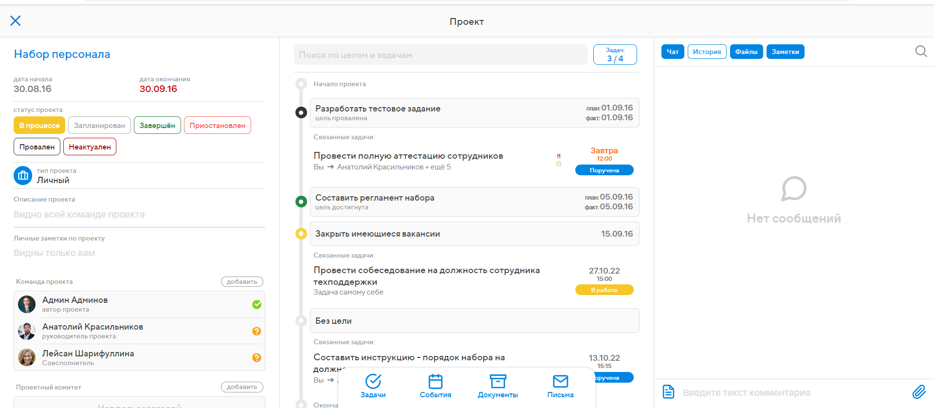934x408 pixels.
Task: Open avatar of Анатолий Красильников
Action: click(x=27, y=331)
